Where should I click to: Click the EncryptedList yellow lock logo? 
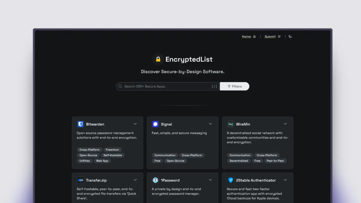coord(158,59)
